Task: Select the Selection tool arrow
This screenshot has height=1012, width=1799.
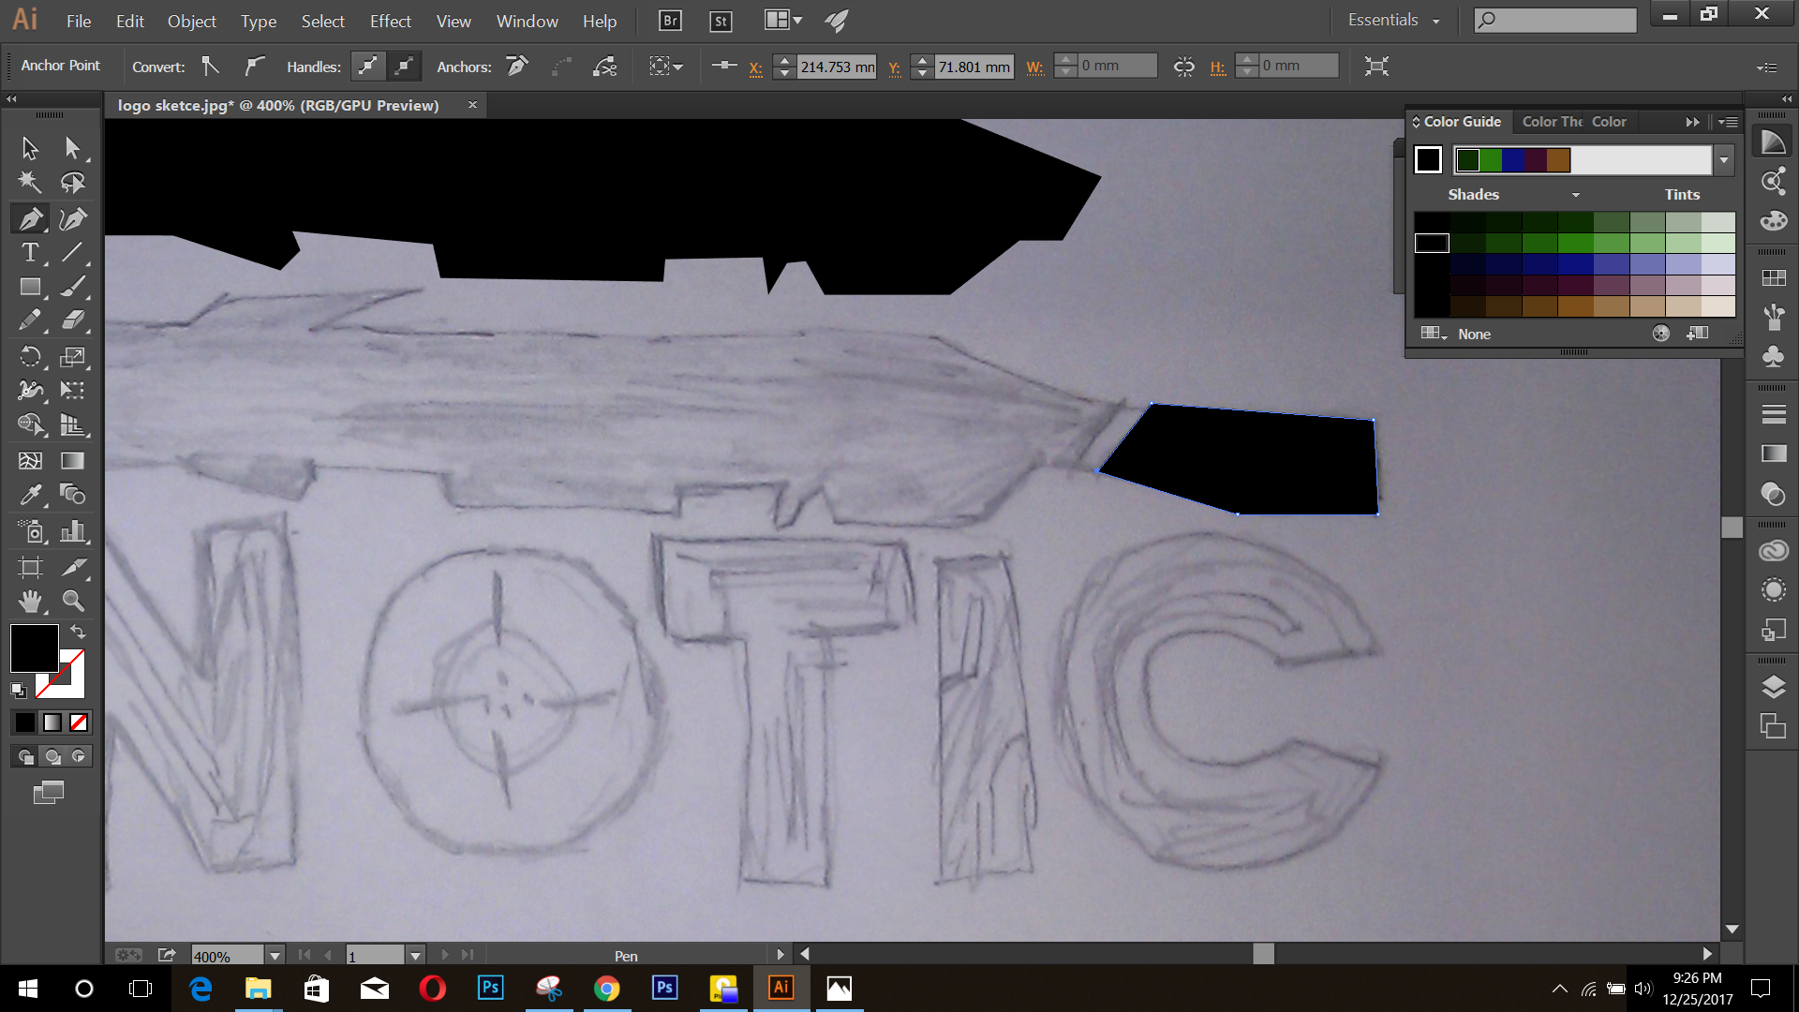Action: pyautogui.click(x=30, y=148)
